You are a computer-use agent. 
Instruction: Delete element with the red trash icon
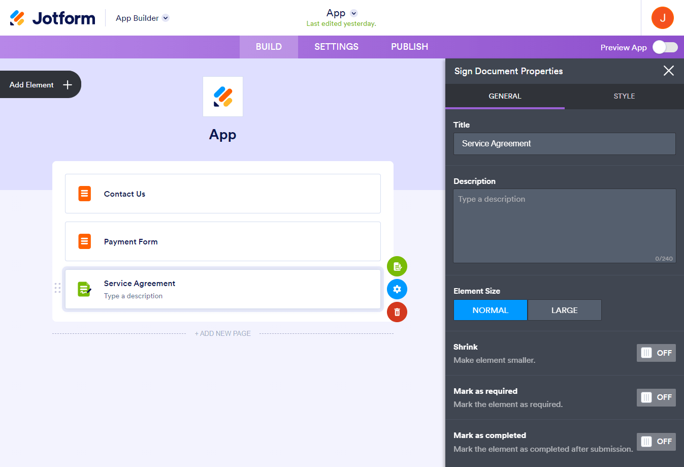(397, 312)
